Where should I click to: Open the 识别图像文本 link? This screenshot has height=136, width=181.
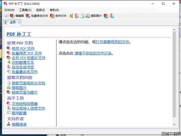coord(23,63)
